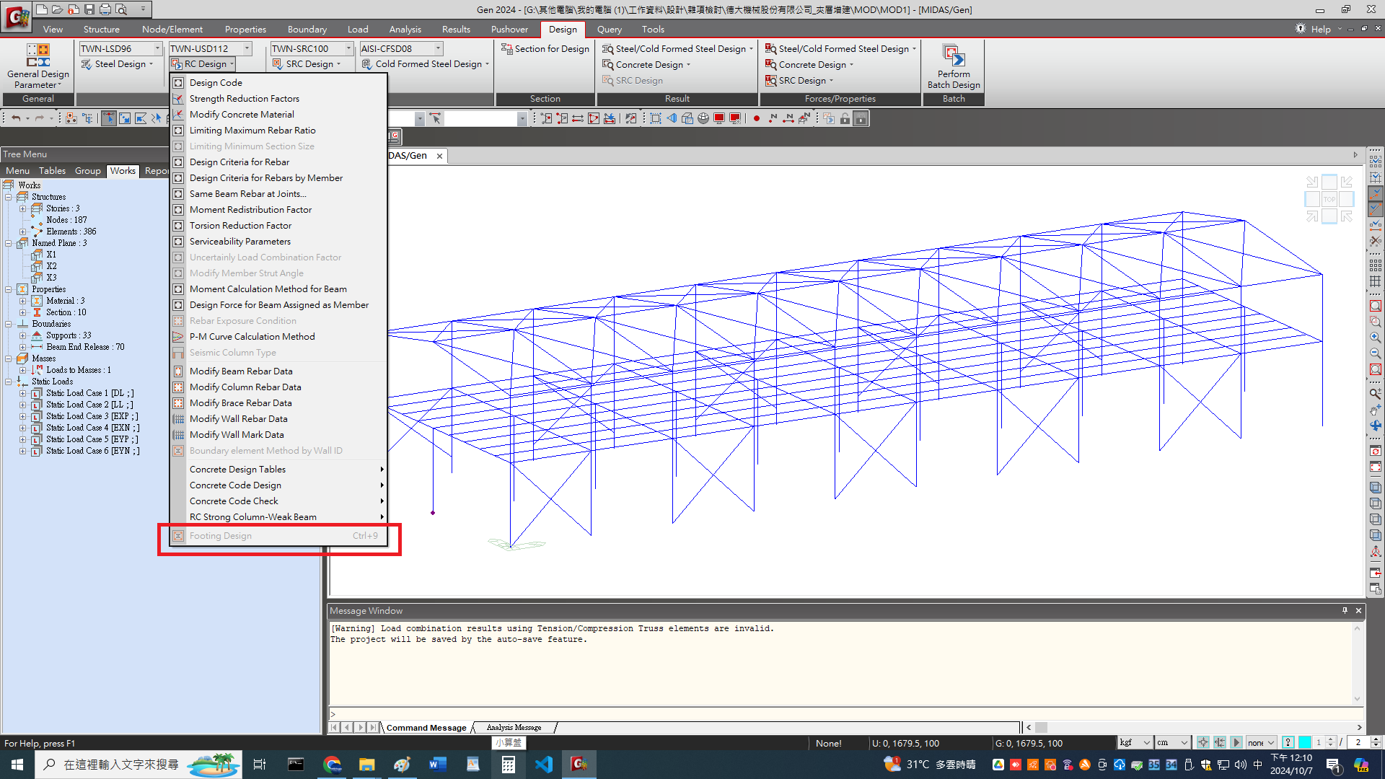Open the cm length unit dropdown

(x=1172, y=742)
